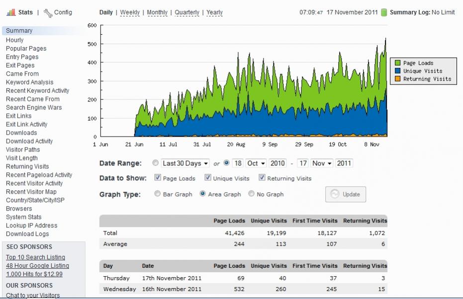This screenshot has width=463, height=299.
Task: Toggle the Unique Visits checkbox
Action: [x=208, y=178]
